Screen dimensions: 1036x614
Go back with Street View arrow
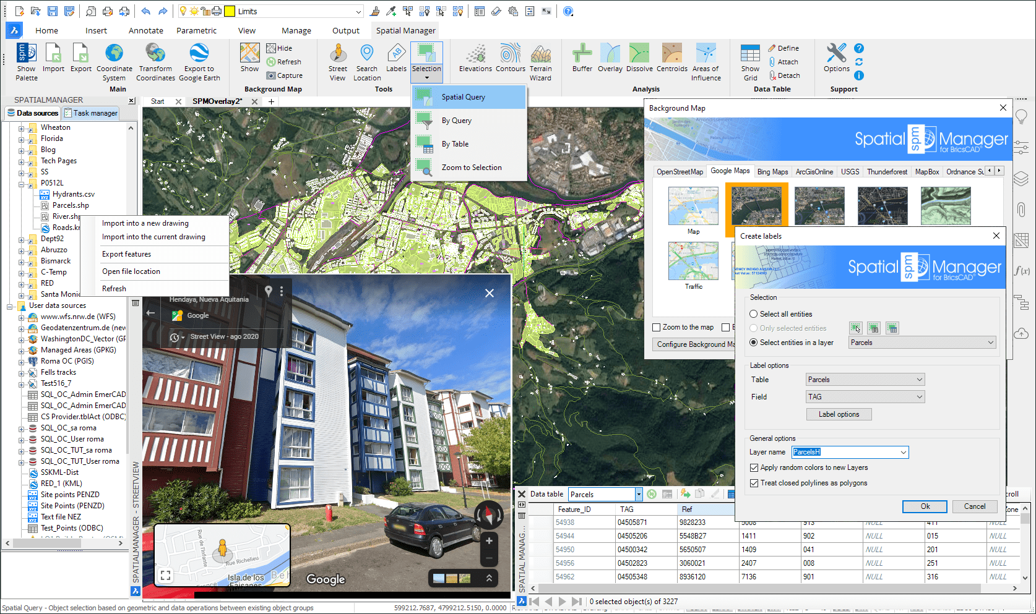click(151, 313)
